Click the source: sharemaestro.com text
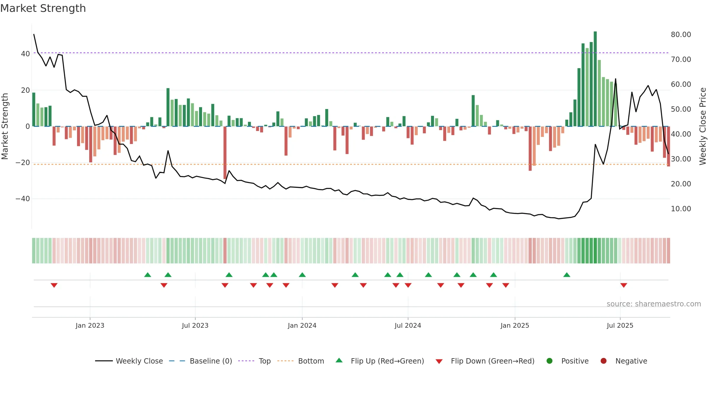Image resolution: width=711 pixels, height=400 pixels. [x=654, y=304]
